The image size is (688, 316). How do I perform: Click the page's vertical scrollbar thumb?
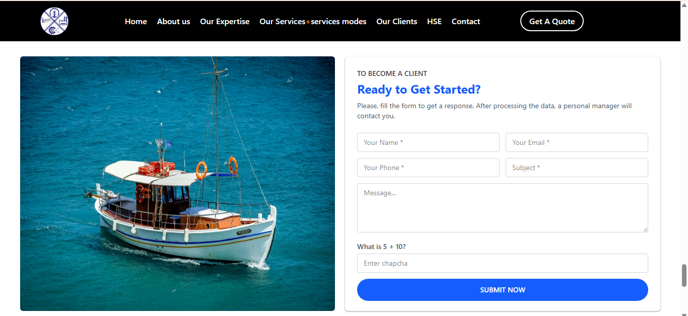point(684,275)
